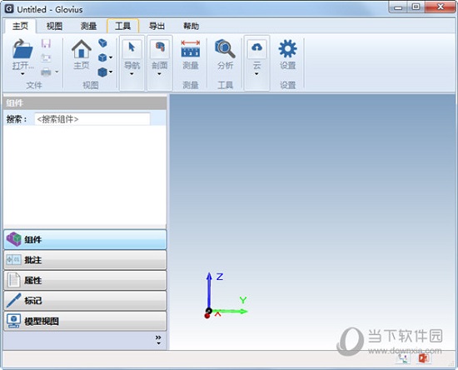Switch to the 视图 ribbon tab

[54, 26]
